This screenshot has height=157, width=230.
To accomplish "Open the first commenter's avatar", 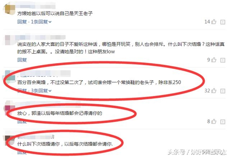I will [10, 9].
